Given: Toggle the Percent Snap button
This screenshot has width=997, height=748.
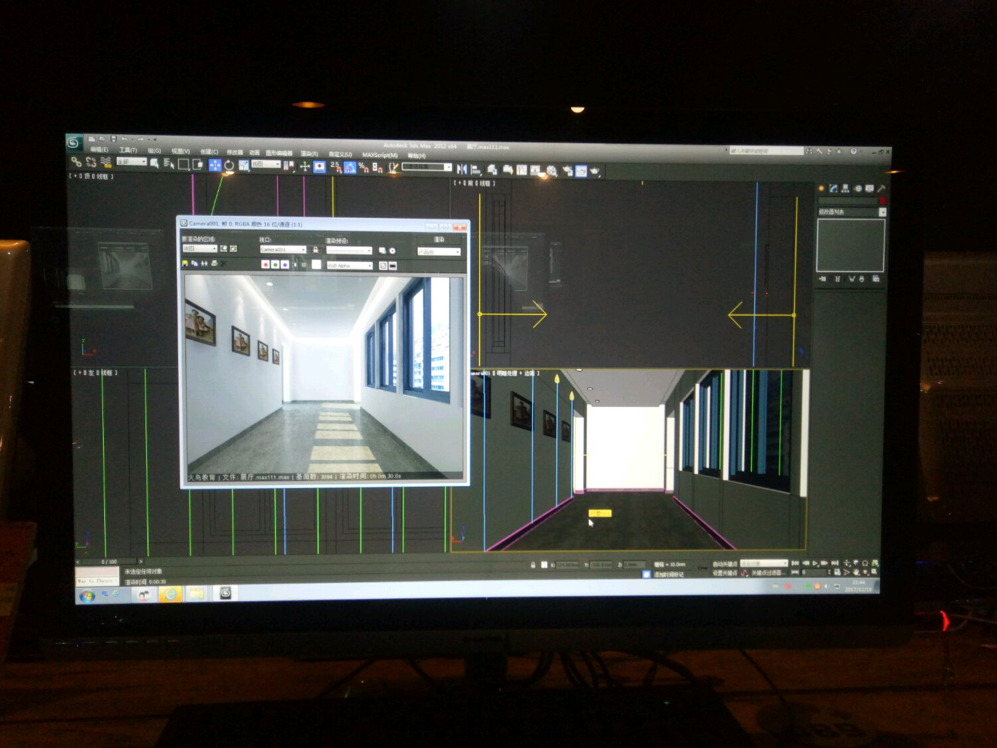Looking at the screenshot, I should [x=364, y=167].
